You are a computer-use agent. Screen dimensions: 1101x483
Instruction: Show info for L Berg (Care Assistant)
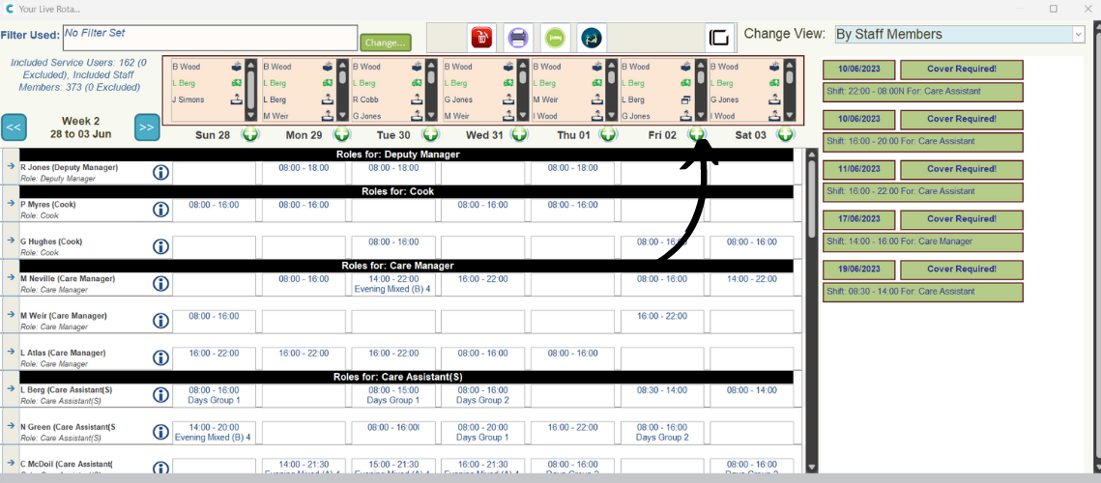coord(160,394)
